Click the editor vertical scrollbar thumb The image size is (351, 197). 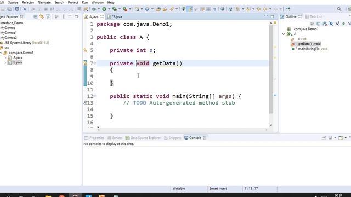tap(271, 69)
